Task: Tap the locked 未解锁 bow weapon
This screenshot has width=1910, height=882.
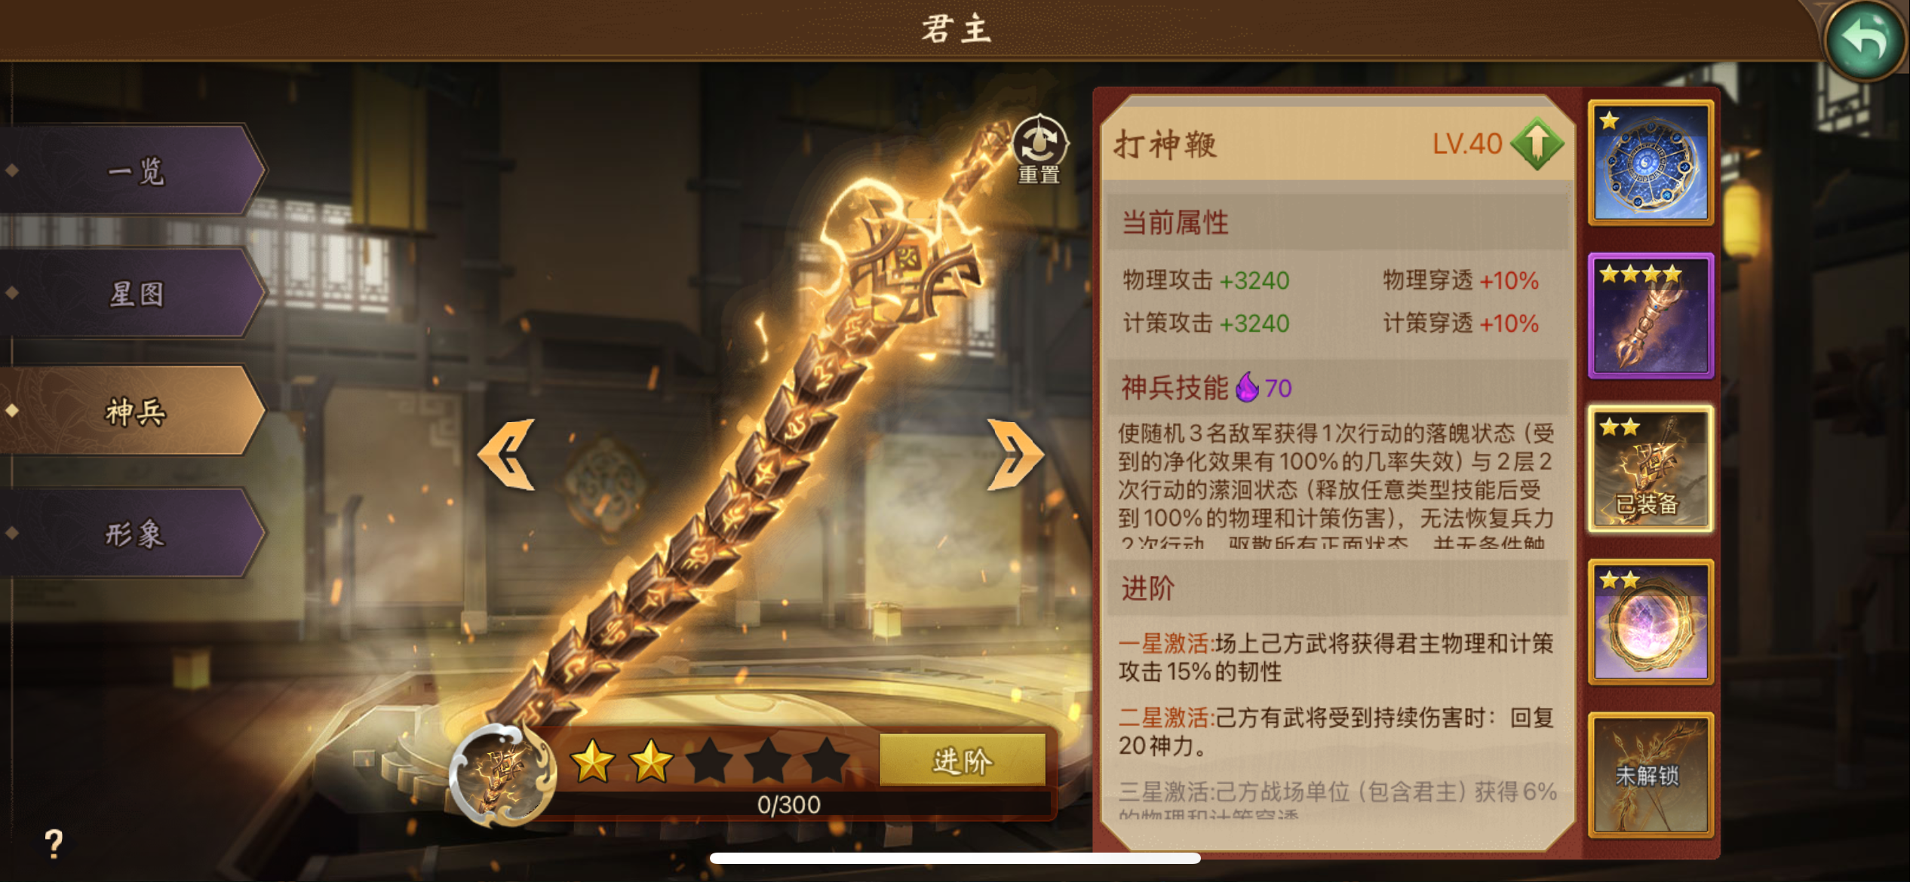Action: [x=1651, y=775]
